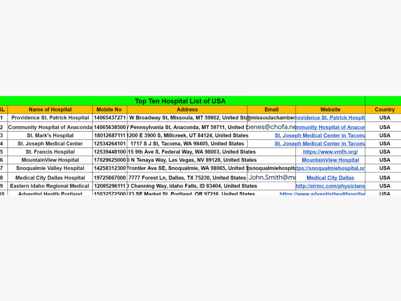Screen dimensions: 401x301
Task: Select the Anaconda, MT 59711 address cell
Action: (x=187, y=127)
